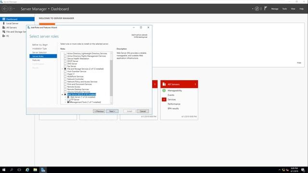Open Task View from taskbar
Viewport: 308px width, 173px height.
19,170
